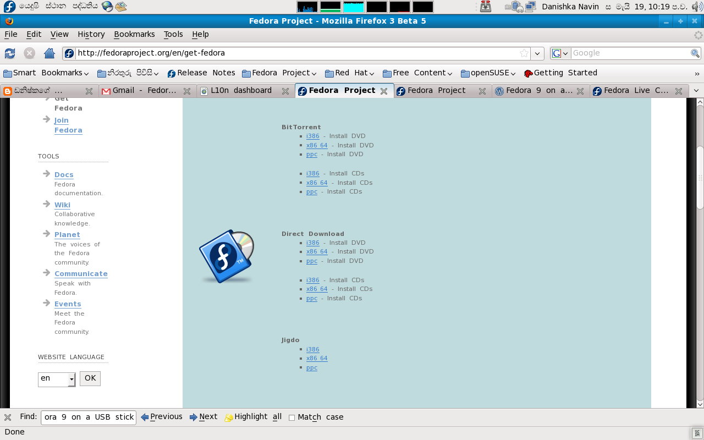Expand Red Hat bookmarks folder

(x=350, y=73)
